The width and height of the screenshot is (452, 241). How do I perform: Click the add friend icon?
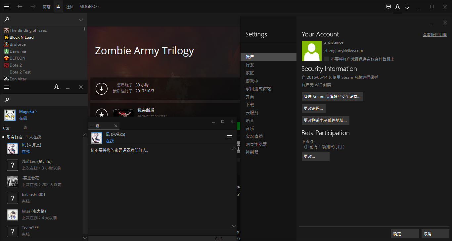click(57, 87)
